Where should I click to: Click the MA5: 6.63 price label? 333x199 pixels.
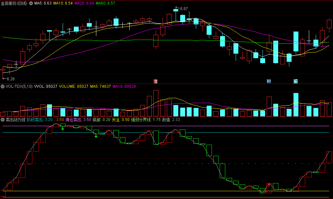pyautogui.click(x=43, y=3)
